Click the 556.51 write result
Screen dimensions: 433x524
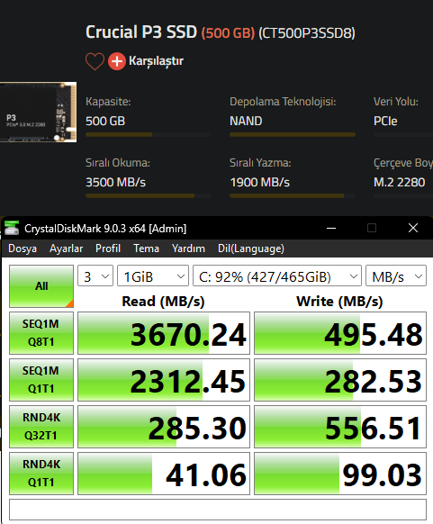tap(340, 427)
